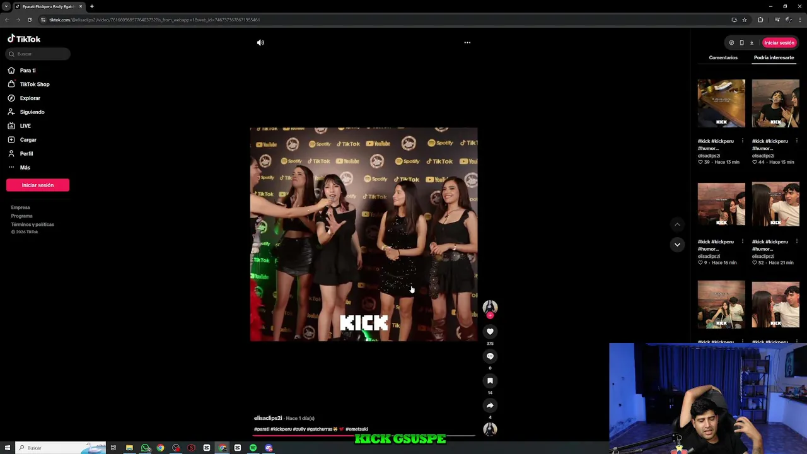The width and height of the screenshot is (807, 454).
Task: Click the #zully hashtag in the caption
Action: (x=299, y=429)
